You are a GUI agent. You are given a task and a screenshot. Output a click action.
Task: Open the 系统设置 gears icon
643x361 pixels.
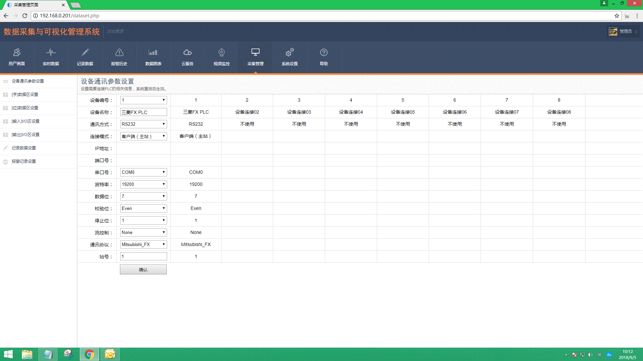[x=290, y=52]
